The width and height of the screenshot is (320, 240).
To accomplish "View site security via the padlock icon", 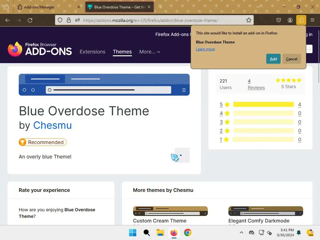I will click(69, 20).
